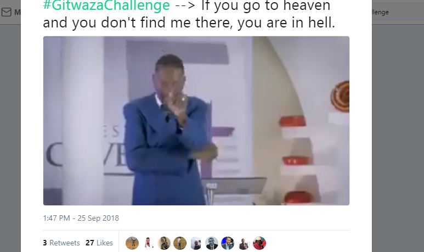Viewport: 424px width, 252px height.
Task: View the 3 Retweets list
Action: [61, 243]
